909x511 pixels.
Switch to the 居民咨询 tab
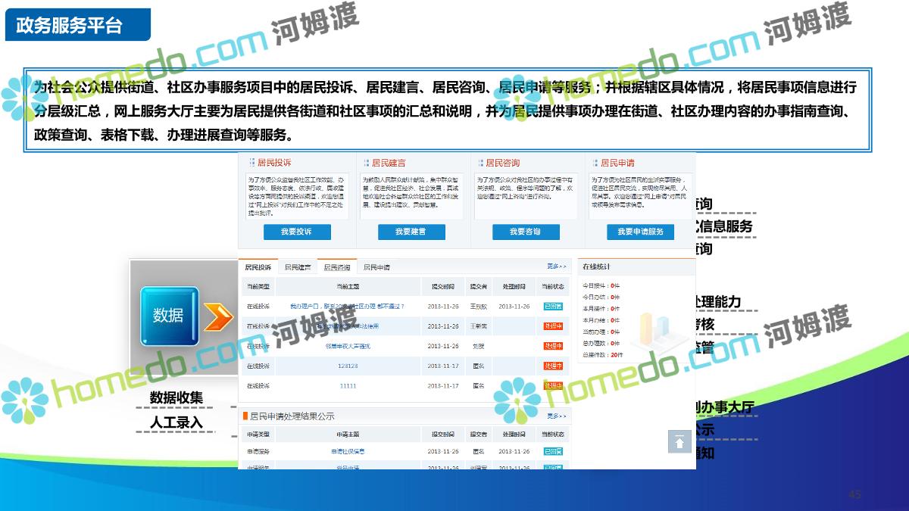pyautogui.click(x=337, y=267)
